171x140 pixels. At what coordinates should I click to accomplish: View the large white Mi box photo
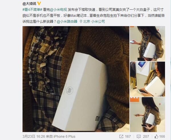coord(76,79)
